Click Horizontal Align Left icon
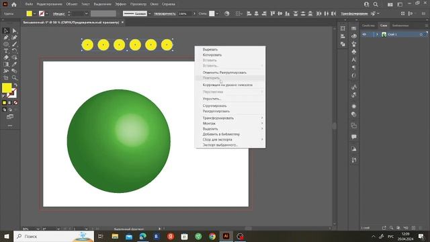430x242 pixels. 249,13
